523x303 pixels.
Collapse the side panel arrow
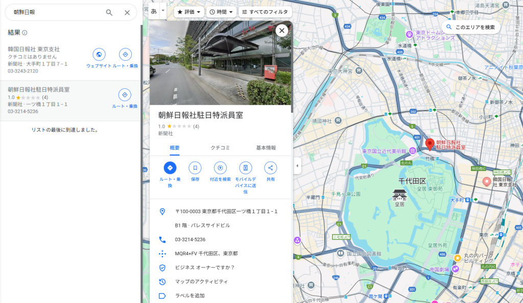tap(298, 165)
